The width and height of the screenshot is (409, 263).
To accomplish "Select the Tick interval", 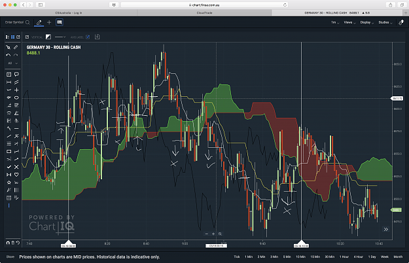I will (237, 256).
